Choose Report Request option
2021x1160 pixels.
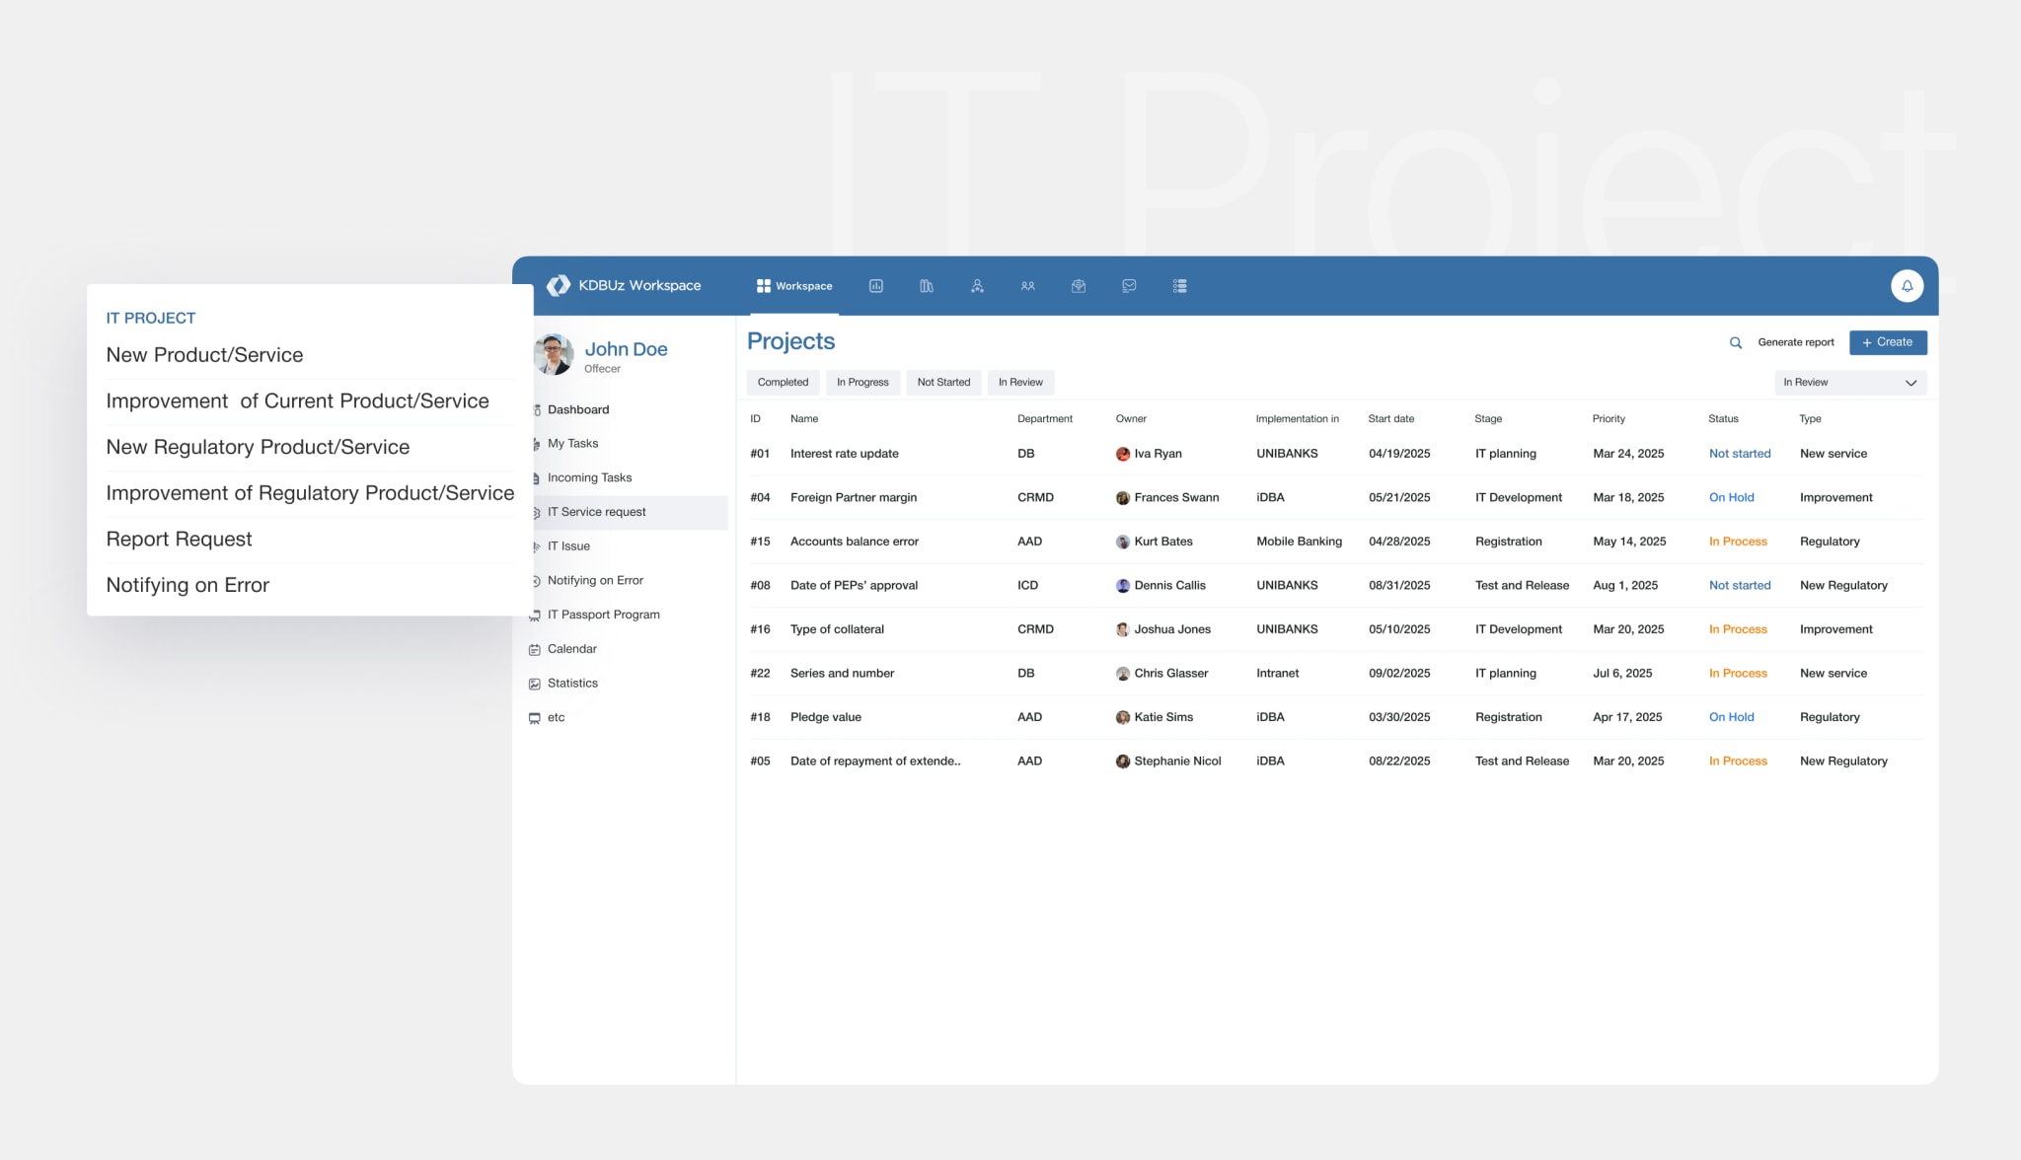point(179,540)
